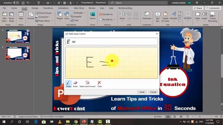Image resolution: width=223 pixels, height=125 pixels.
Task: Toggle the AutoSave switch
Action: [16, 3]
